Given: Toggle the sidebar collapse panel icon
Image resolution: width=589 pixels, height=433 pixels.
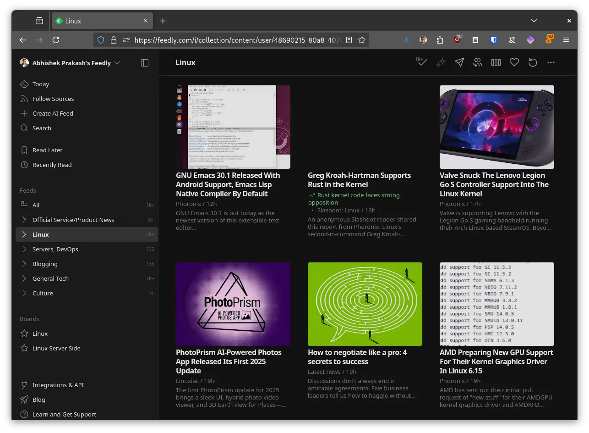Looking at the screenshot, I should [145, 63].
